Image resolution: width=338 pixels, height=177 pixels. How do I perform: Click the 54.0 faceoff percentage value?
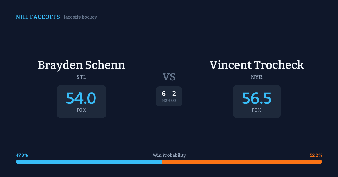(x=81, y=99)
